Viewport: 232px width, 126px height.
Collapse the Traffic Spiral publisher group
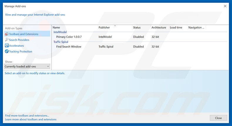pyautogui.click(x=61, y=42)
